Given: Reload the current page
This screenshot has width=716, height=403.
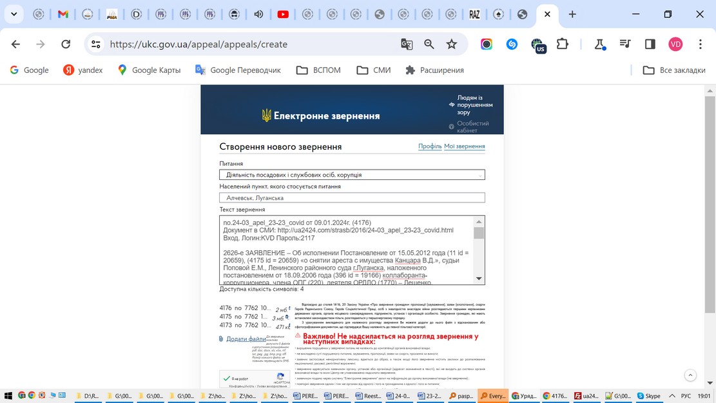Looking at the screenshot, I should pyautogui.click(x=66, y=44).
